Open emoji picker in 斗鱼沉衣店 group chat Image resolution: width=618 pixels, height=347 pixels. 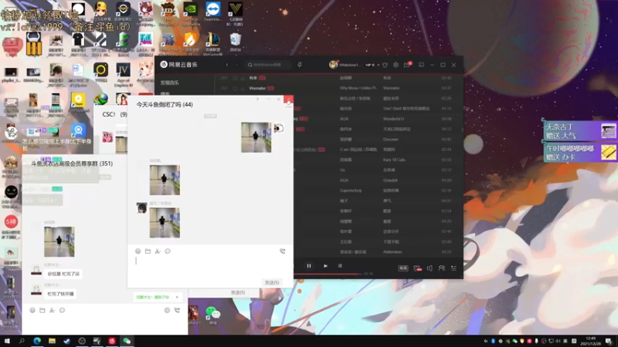coord(32,311)
